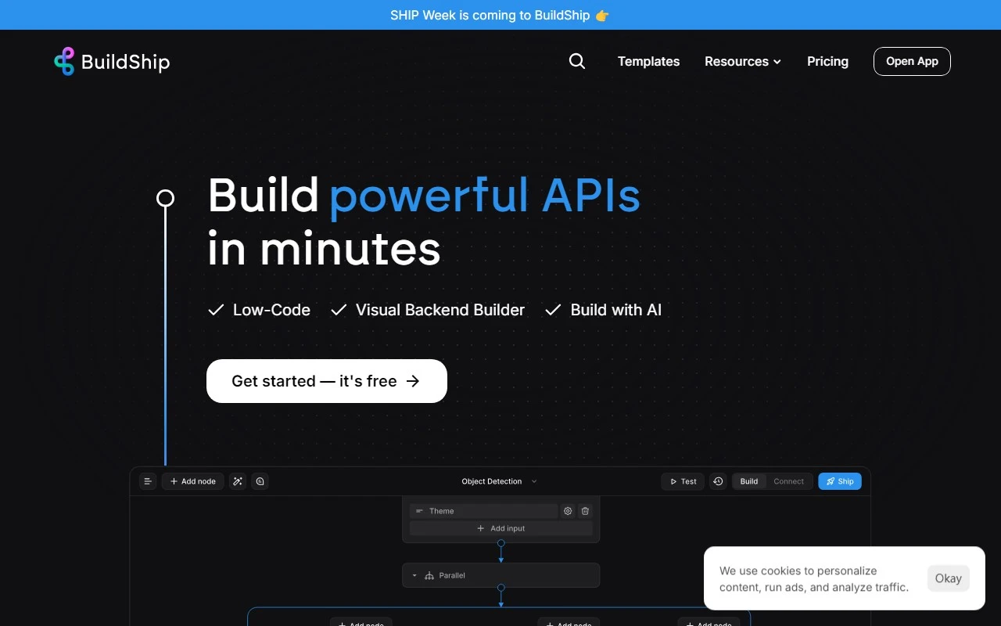Click Add node in the toolbar
Screen dimensions: 1001x626
193,481
